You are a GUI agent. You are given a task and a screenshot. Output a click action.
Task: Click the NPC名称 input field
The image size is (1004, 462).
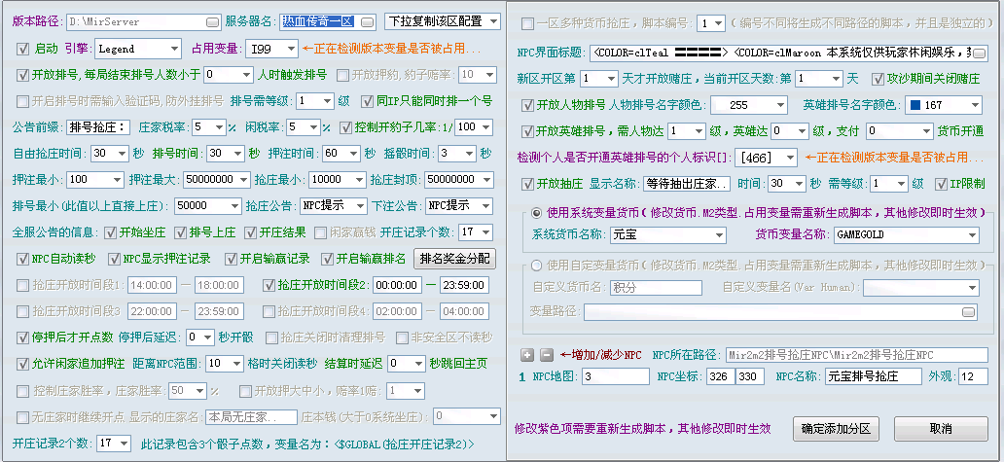(x=873, y=376)
